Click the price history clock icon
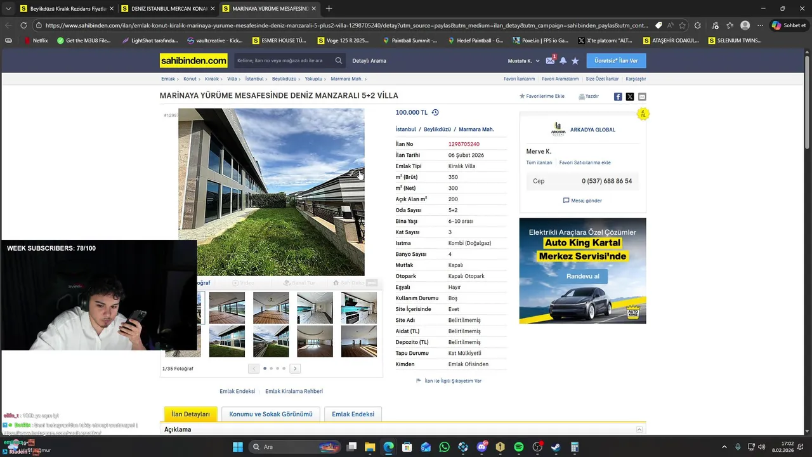This screenshot has width=812, height=457. pyautogui.click(x=435, y=112)
